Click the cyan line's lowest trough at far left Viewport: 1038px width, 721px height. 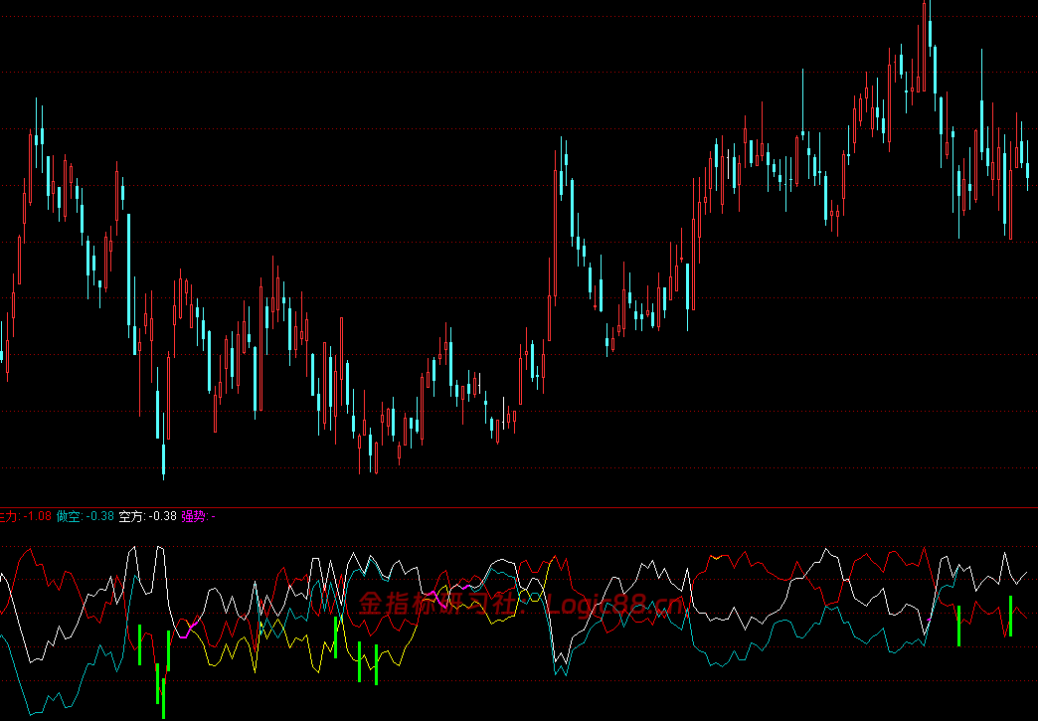33,714
